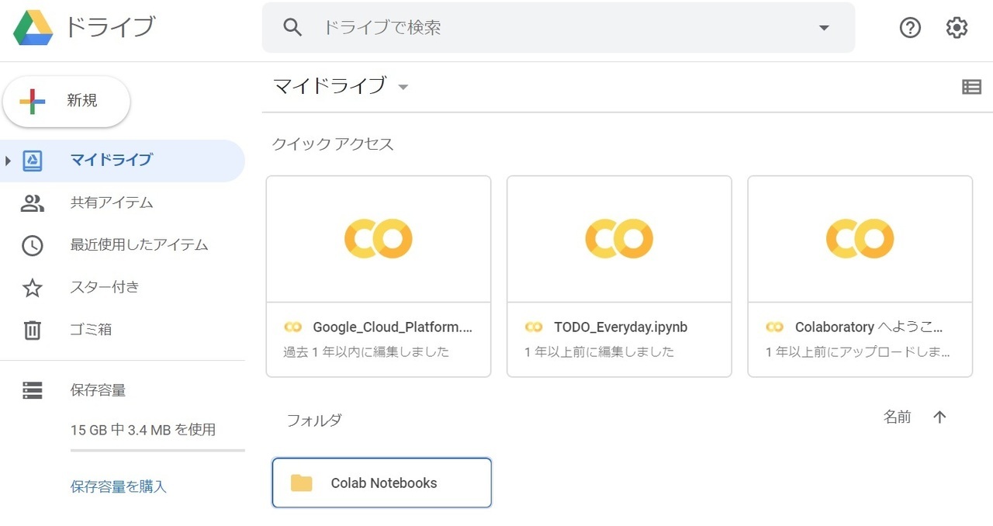This screenshot has width=993, height=526.
Task: Click the Google Drive logo
Action: (x=33, y=28)
